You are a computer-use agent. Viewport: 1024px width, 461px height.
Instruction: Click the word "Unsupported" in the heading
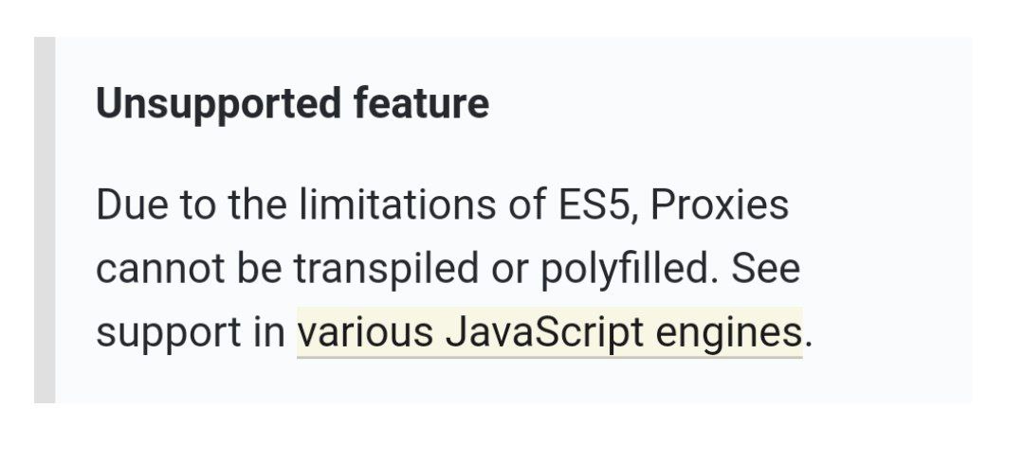pyautogui.click(x=219, y=104)
